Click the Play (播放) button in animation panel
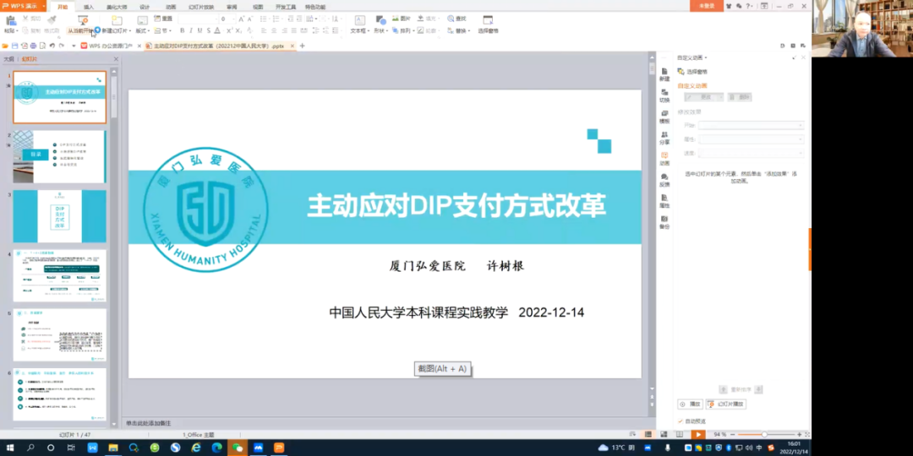 691,404
